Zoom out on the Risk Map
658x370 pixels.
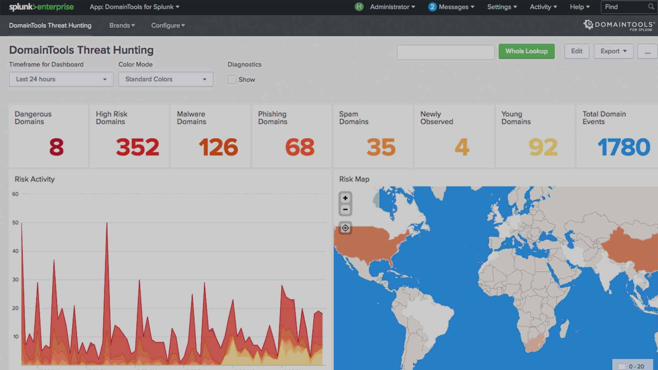(345, 209)
